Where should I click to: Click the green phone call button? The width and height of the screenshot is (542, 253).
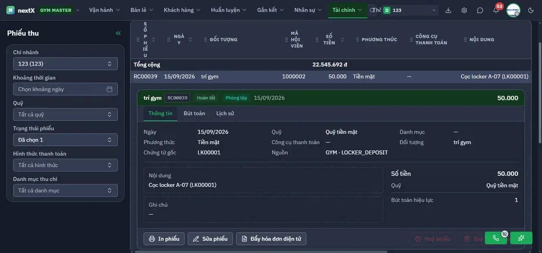[496, 238]
